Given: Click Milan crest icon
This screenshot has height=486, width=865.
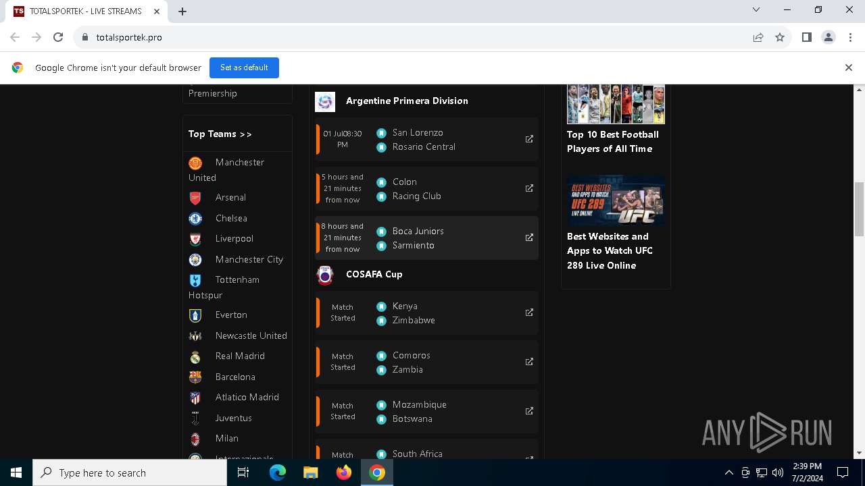Looking at the screenshot, I should click(195, 439).
